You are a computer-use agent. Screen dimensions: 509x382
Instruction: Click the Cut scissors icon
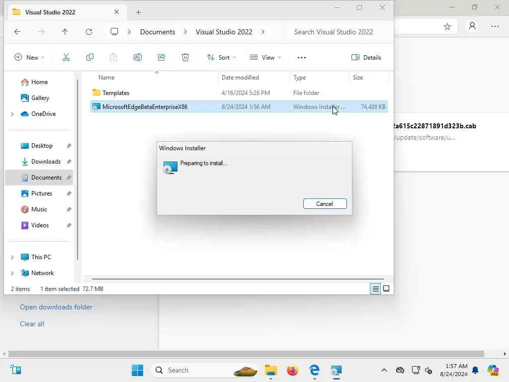[66, 58]
